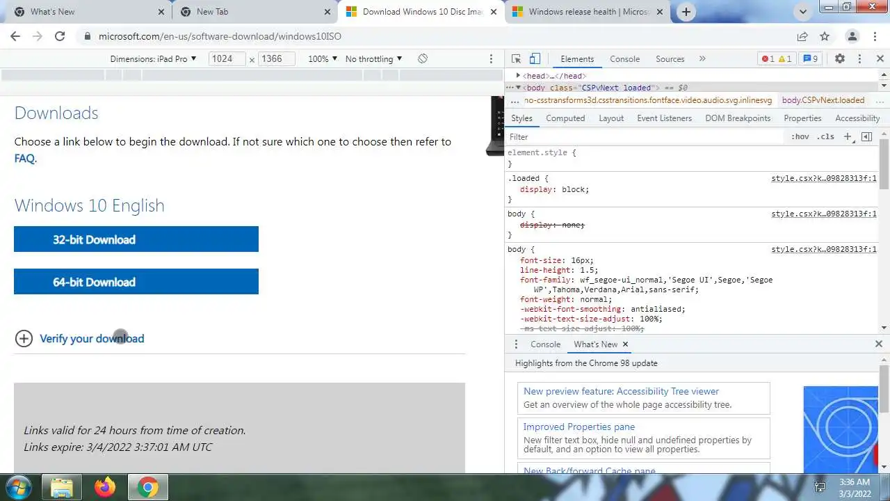Open the Sources panel tab
Screen dimensions: 890x501
(x=670, y=59)
